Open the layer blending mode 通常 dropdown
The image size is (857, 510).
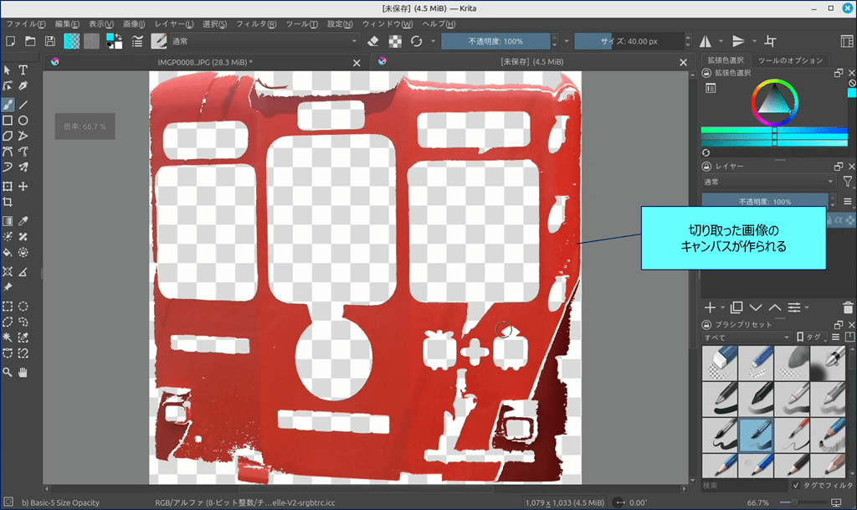(767, 182)
